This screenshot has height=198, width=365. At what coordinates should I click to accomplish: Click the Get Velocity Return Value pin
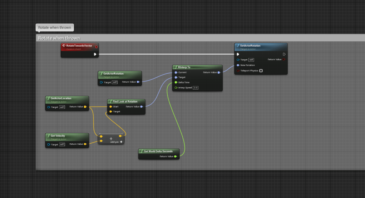(85, 144)
